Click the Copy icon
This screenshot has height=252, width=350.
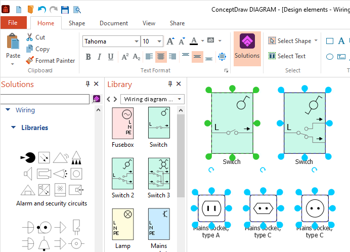click(x=29, y=49)
